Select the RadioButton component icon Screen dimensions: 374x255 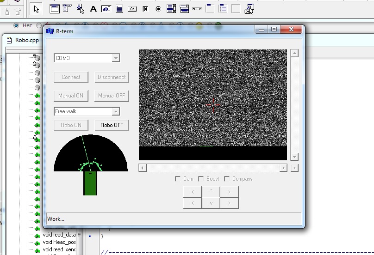tap(158, 8)
